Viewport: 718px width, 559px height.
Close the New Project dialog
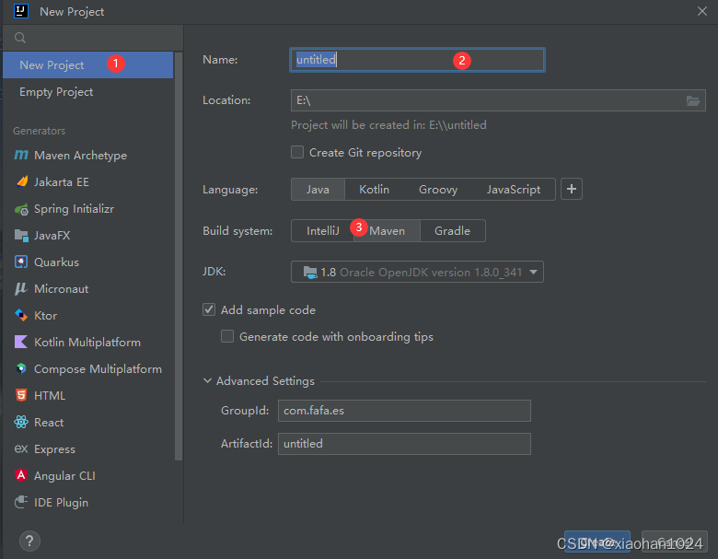pyautogui.click(x=702, y=11)
